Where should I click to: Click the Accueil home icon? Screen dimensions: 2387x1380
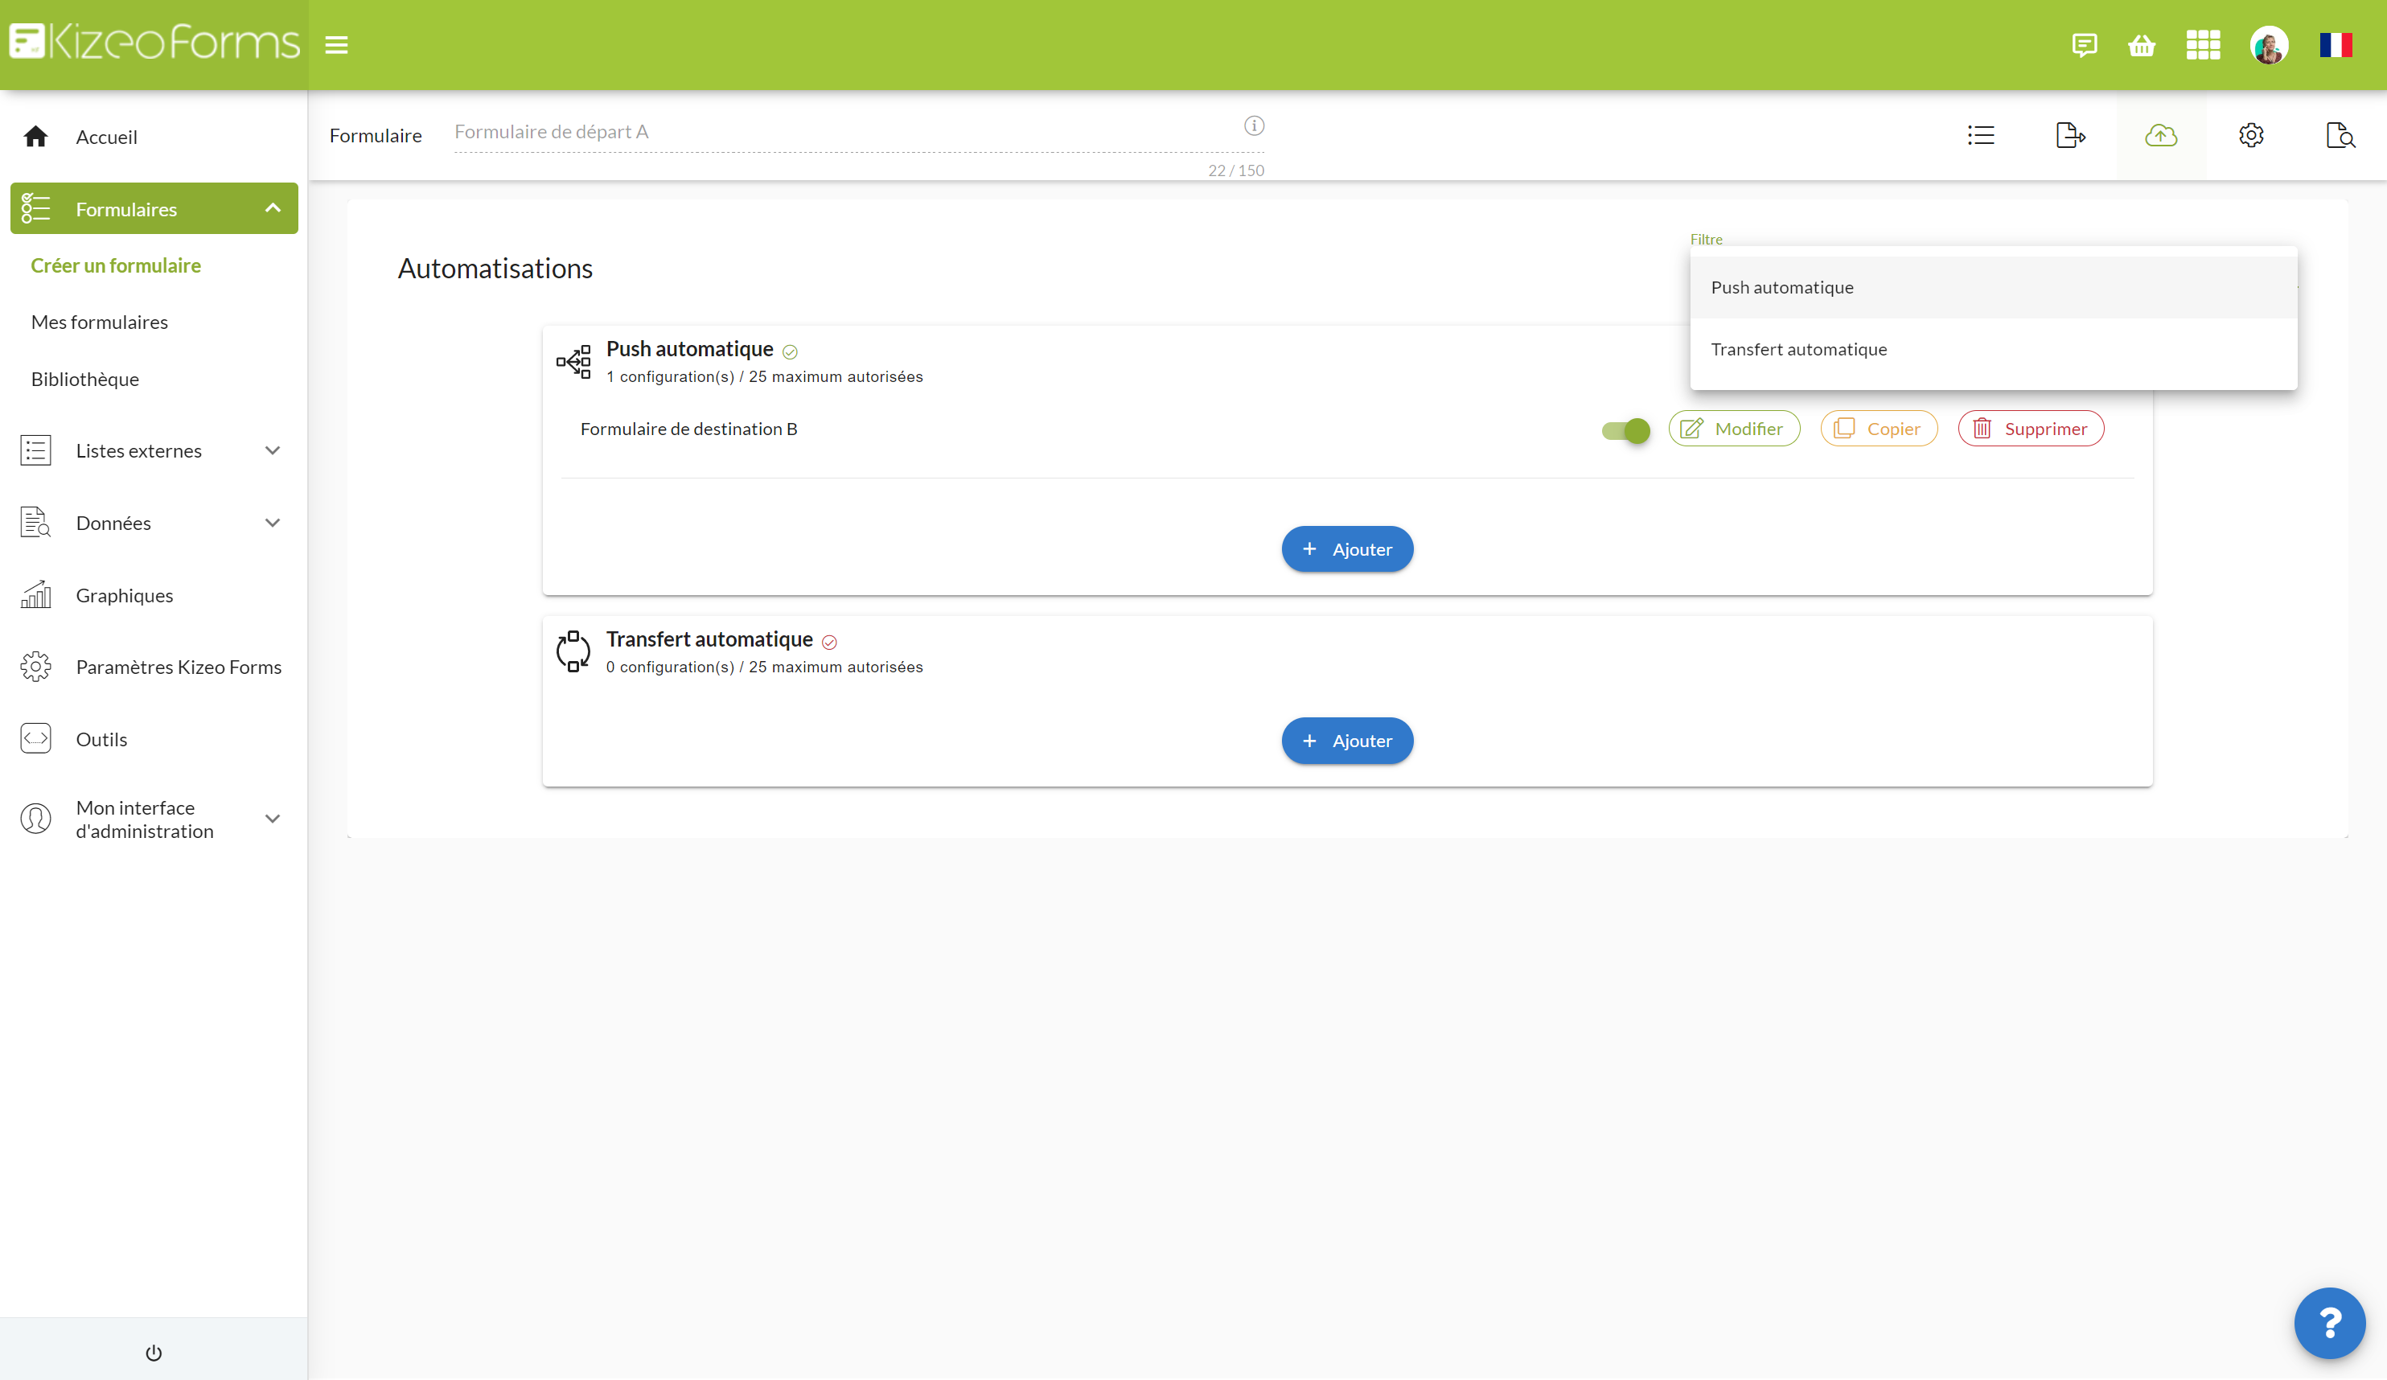(36, 137)
